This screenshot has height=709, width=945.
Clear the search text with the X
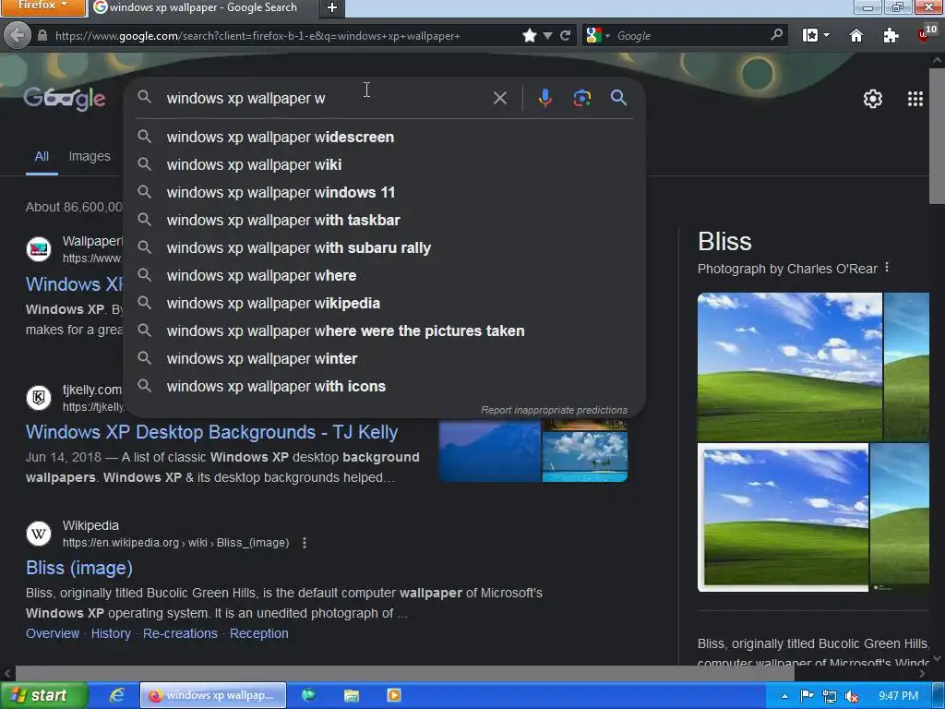(x=499, y=98)
